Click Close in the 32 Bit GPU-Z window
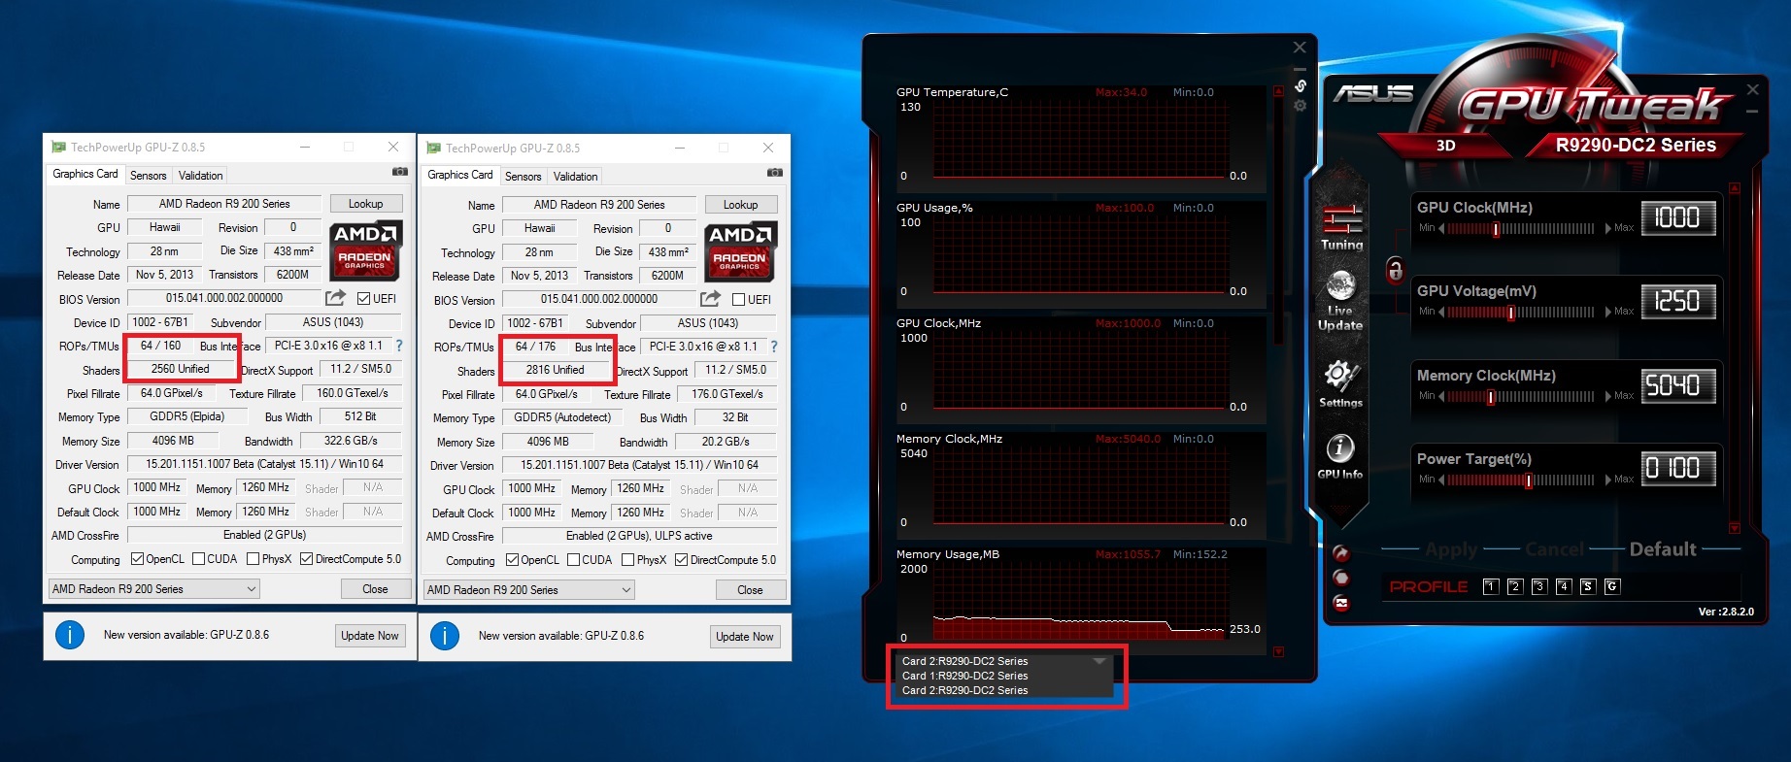The image size is (1791, 762). [750, 590]
